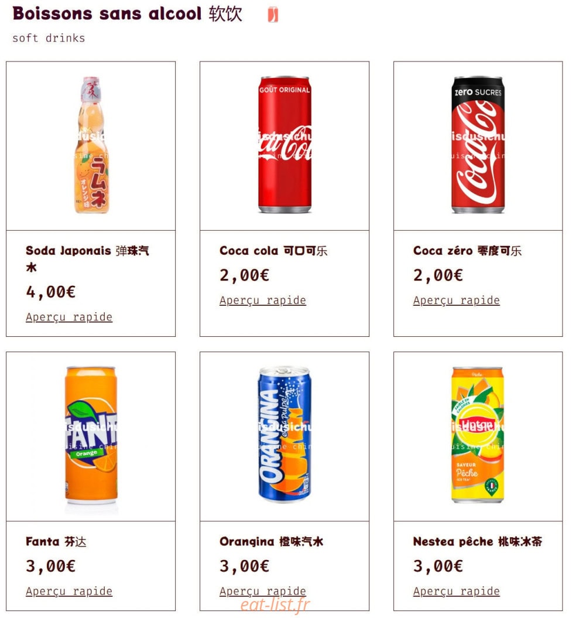Click Aperçu rapide under Coca cola

point(263,301)
